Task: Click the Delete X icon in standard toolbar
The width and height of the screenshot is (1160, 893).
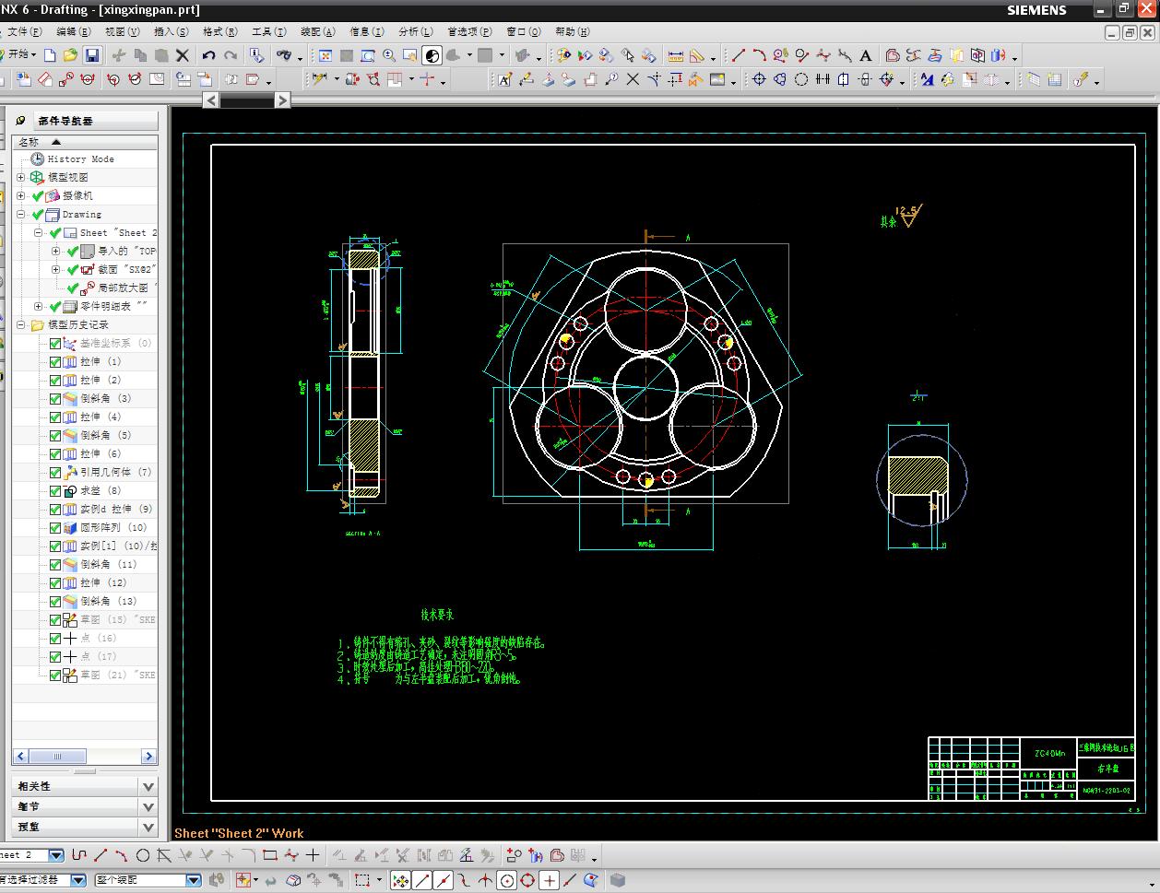Action: pyautogui.click(x=182, y=55)
